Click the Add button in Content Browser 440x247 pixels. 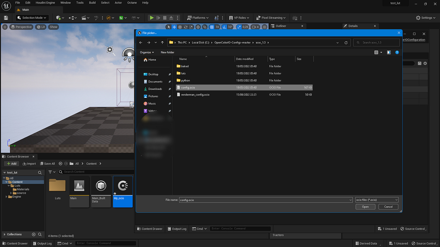point(12,163)
